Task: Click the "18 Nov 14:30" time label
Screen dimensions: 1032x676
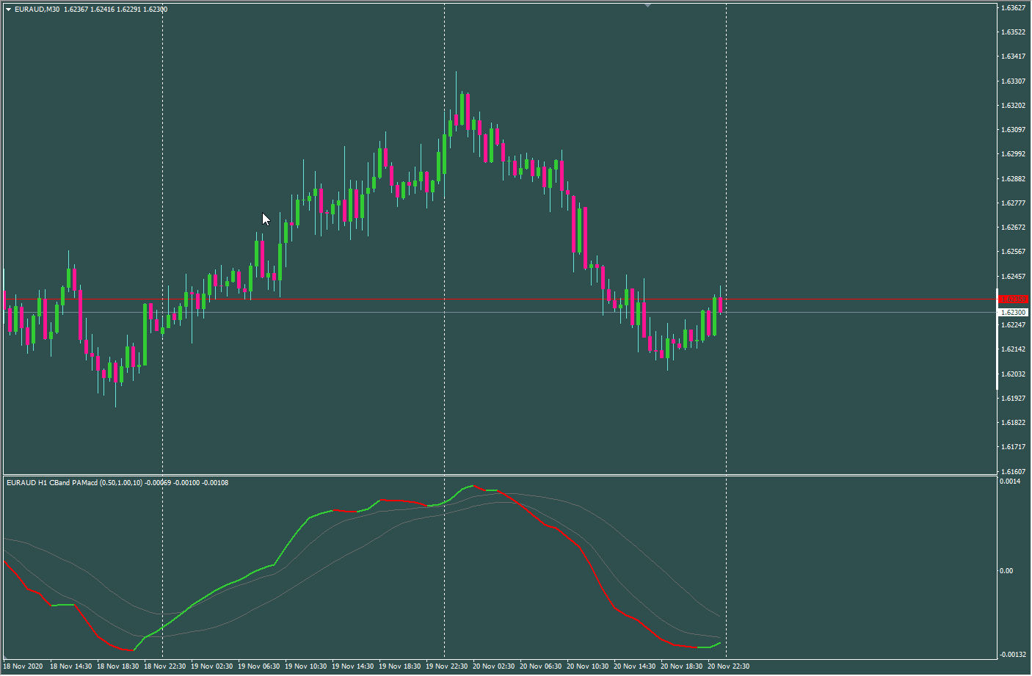Action: (71, 666)
